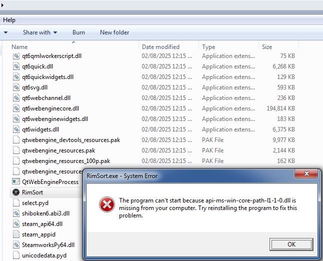Image resolution: width=323 pixels, height=261 pixels.
Task: Click the qt6webenginecore.dll file icon
Action: click(16, 108)
